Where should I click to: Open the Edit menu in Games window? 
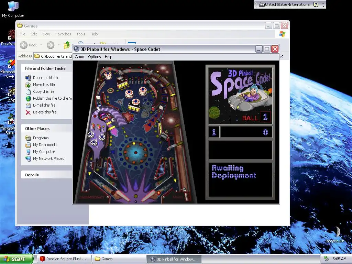coord(34,34)
